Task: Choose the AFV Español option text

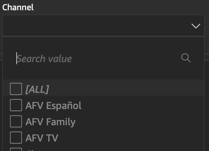Action: 53,105
